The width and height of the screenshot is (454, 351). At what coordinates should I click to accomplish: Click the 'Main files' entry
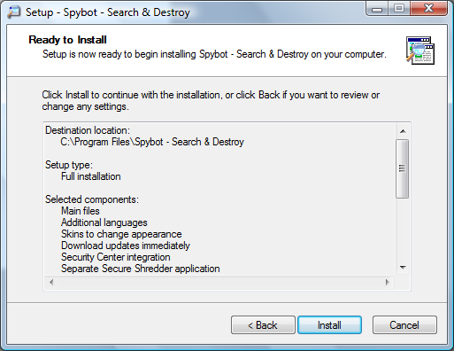(81, 211)
